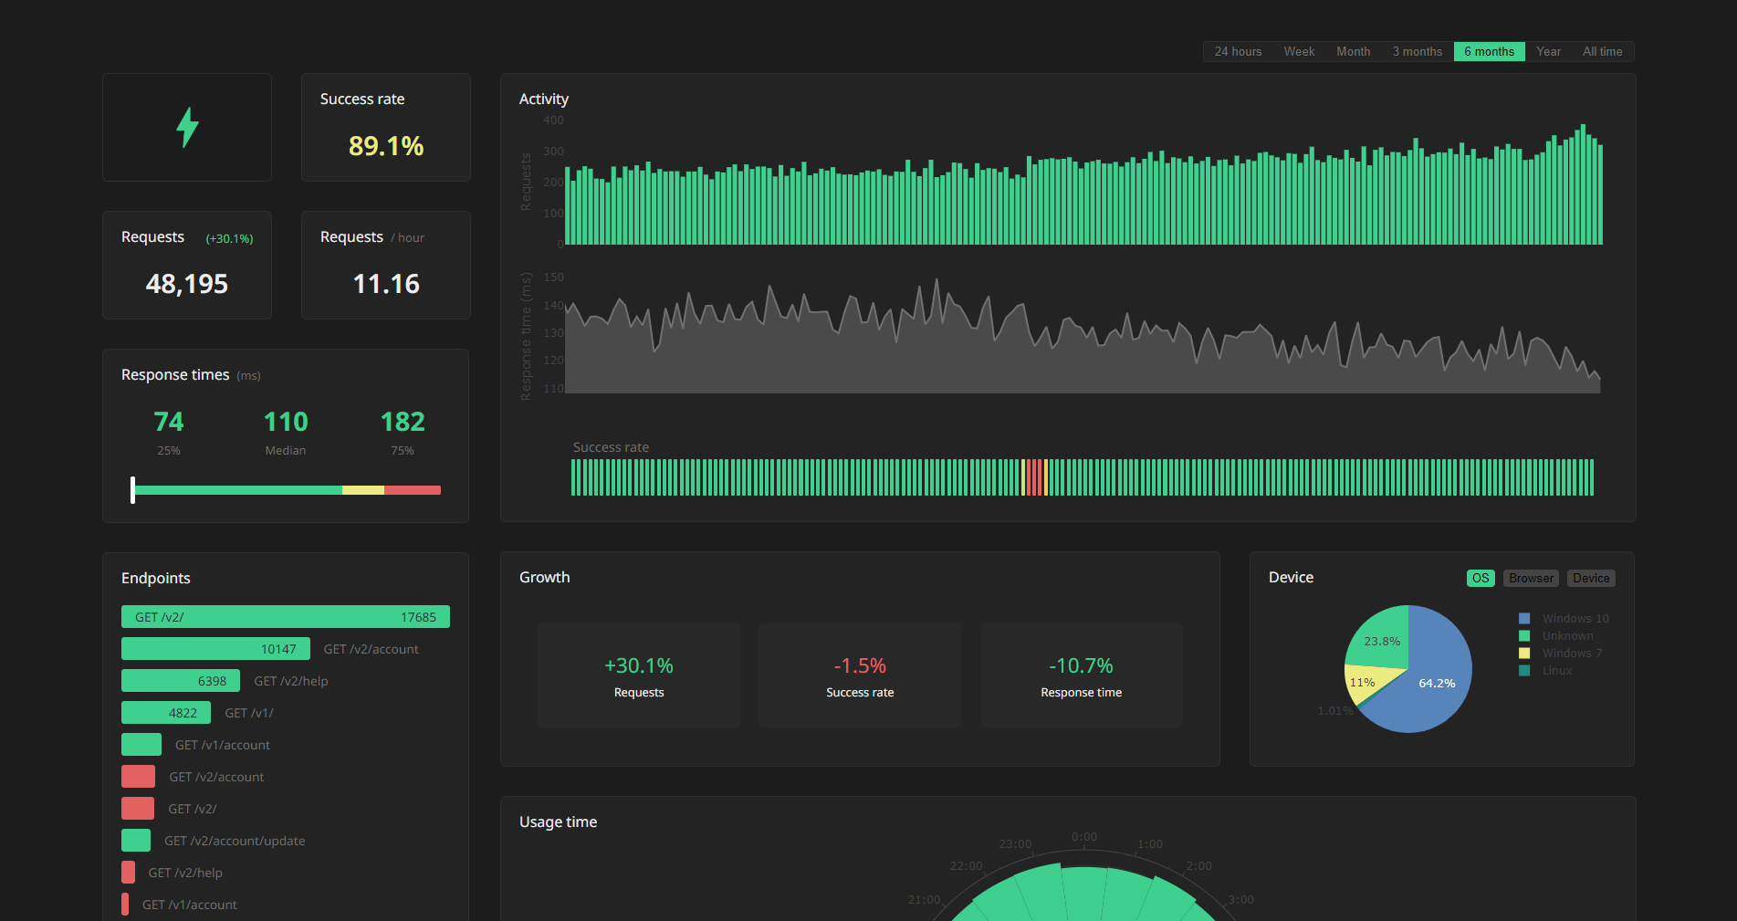Click the 23.8% green pie slice
1737x921 pixels.
(x=1382, y=639)
